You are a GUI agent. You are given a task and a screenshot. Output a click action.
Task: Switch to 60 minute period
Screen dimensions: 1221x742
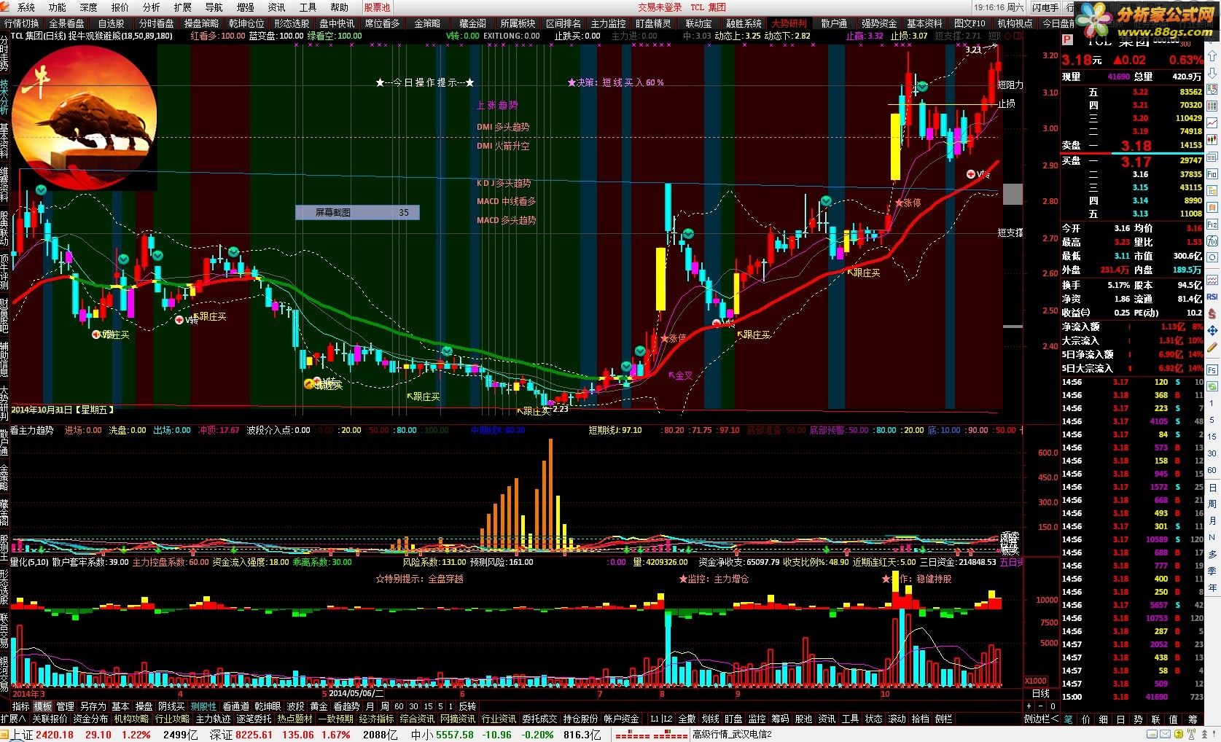tap(399, 706)
